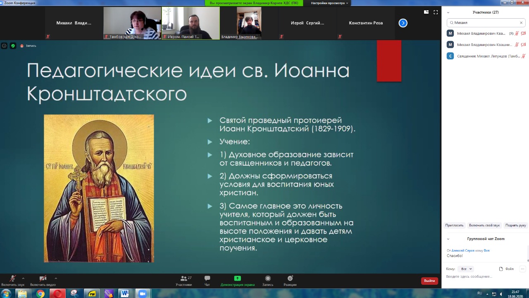The width and height of the screenshot is (529, 298).
Task: Enter full screen via the expand icon
Action: (436, 12)
